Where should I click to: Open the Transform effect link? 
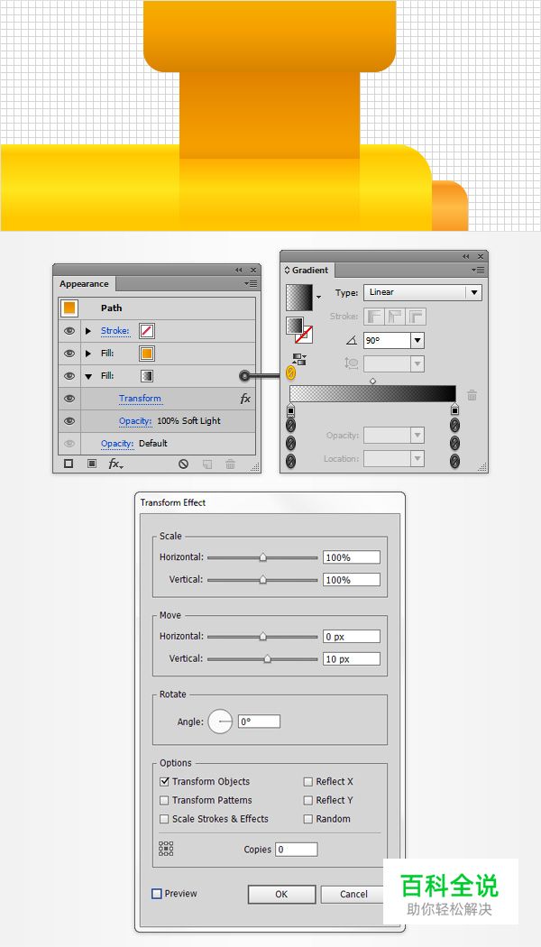pos(140,399)
